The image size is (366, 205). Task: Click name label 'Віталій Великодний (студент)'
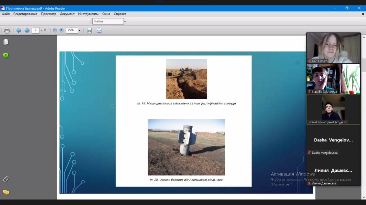click(327, 122)
